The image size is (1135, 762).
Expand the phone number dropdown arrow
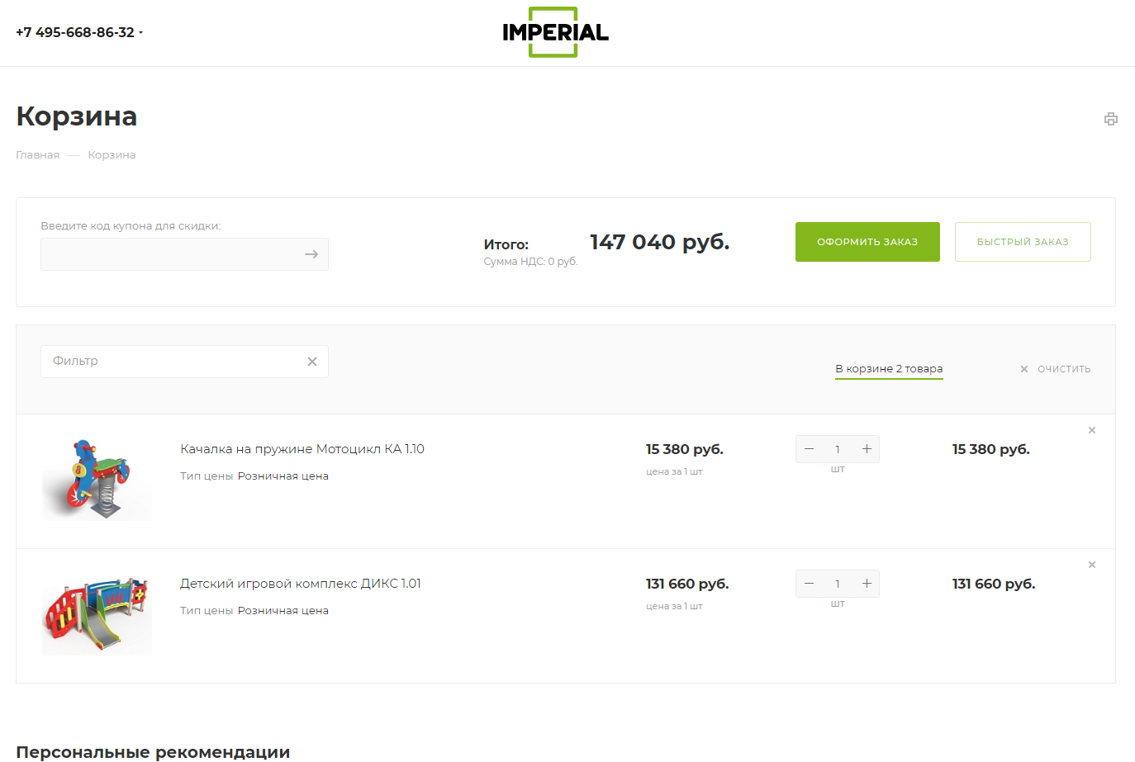pyautogui.click(x=140, y=33)
